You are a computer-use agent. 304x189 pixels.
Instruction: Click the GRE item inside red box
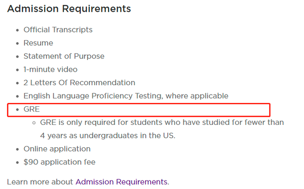32,109
